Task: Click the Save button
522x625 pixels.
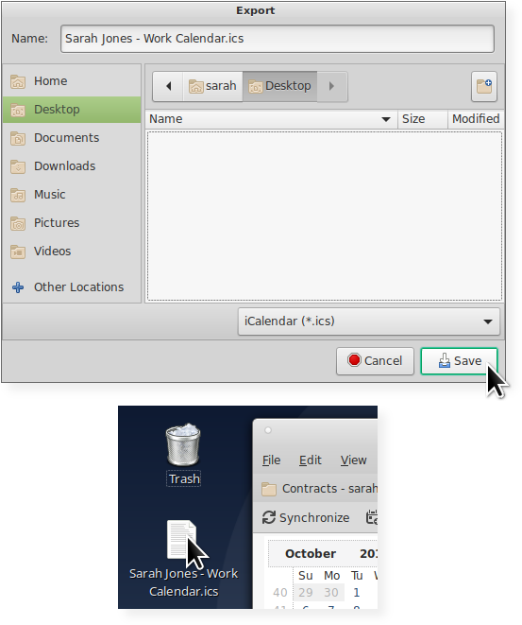Action: 459,361
